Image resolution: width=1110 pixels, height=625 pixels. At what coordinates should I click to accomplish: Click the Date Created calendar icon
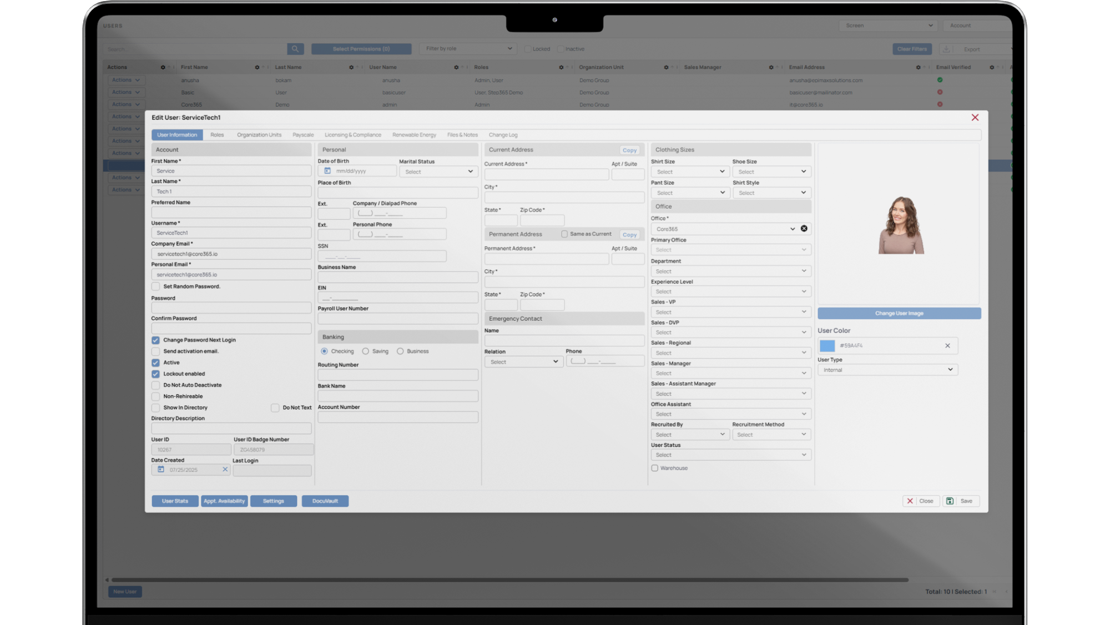tap(161, 470)
